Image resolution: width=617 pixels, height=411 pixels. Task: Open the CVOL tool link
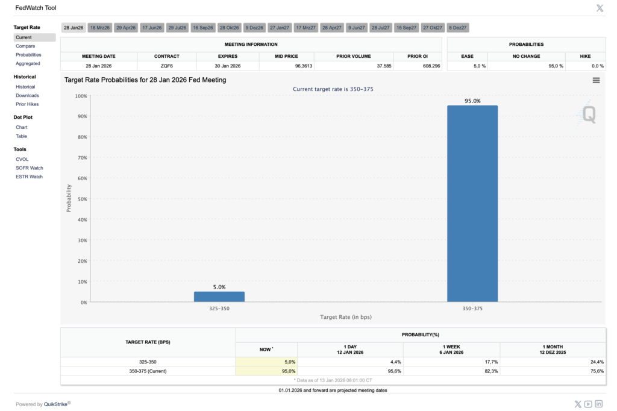[x=22, y=159]
